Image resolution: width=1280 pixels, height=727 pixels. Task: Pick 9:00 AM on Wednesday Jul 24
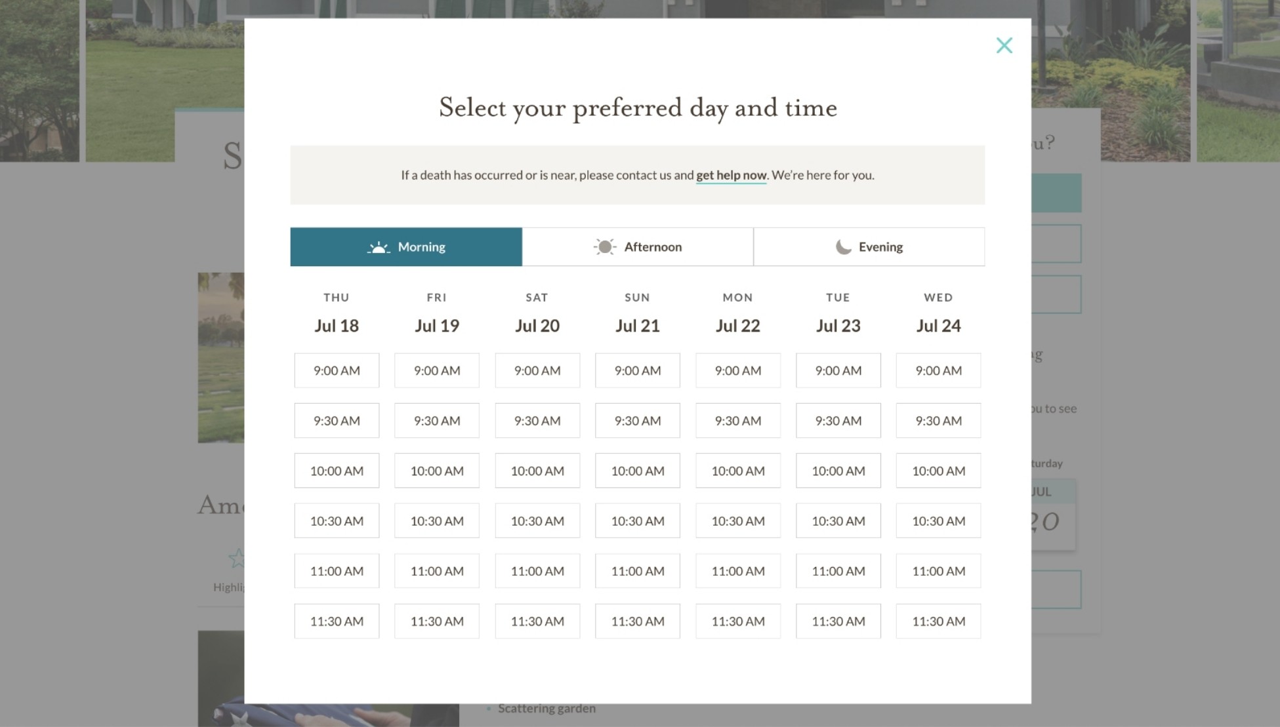coord(939,370)
